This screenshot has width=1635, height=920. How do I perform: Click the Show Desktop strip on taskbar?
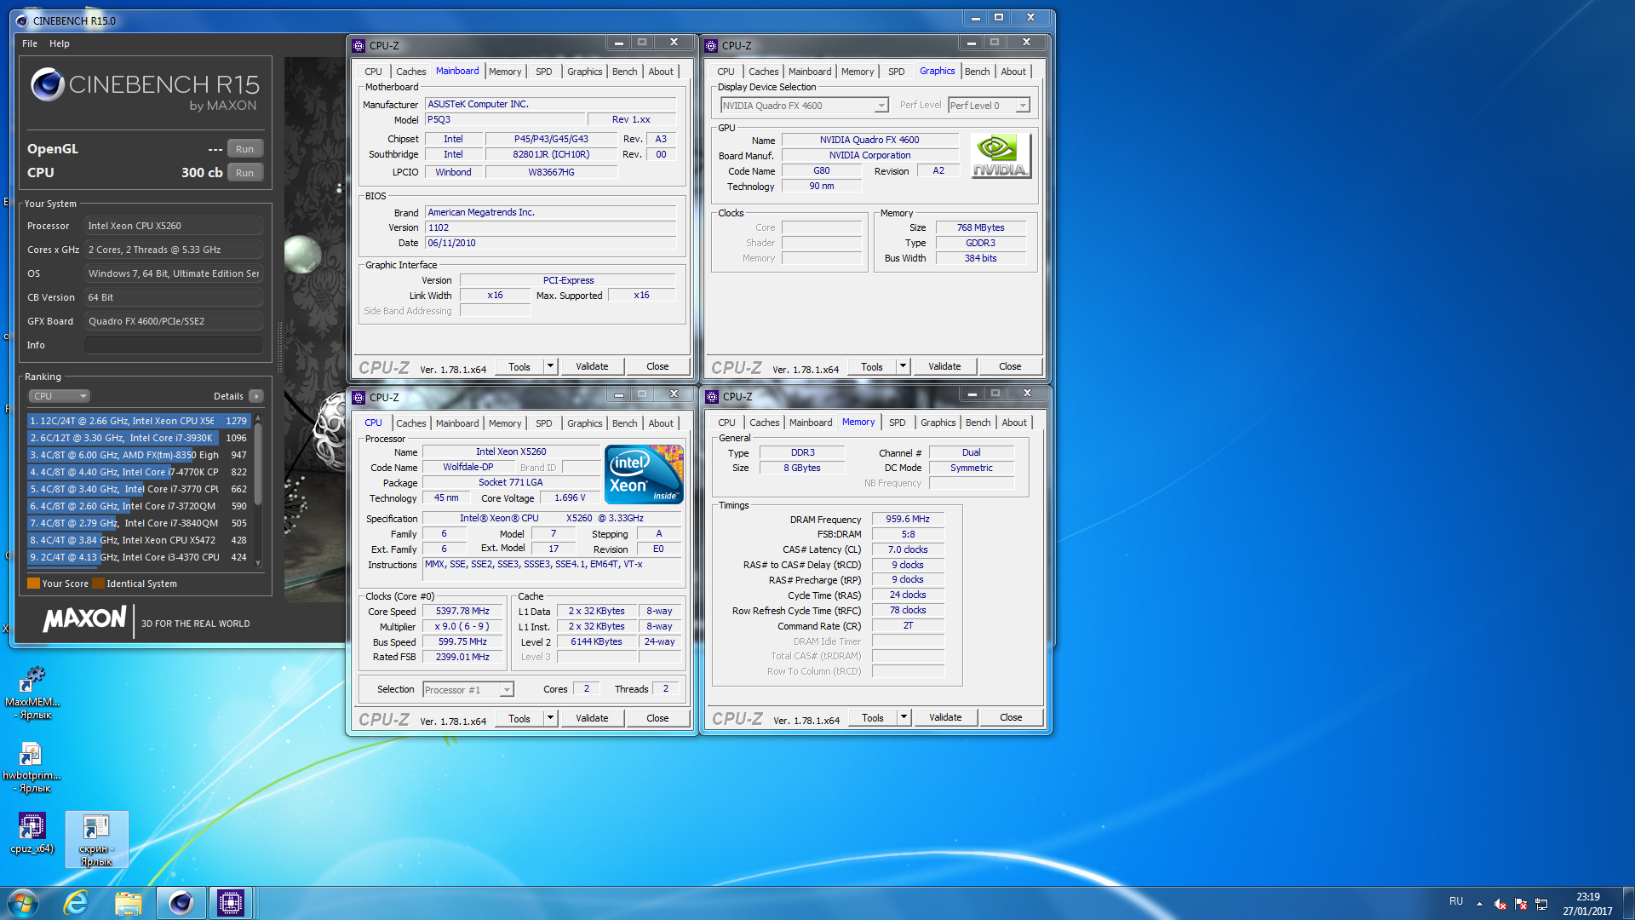pos(1628,903)
